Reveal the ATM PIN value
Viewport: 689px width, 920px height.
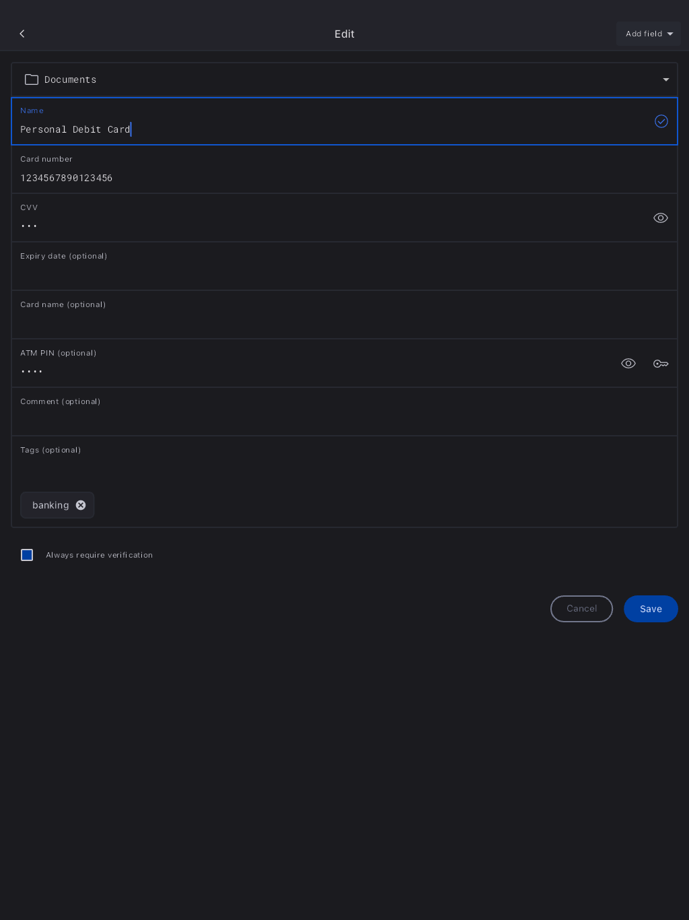(x=628, y=364)
